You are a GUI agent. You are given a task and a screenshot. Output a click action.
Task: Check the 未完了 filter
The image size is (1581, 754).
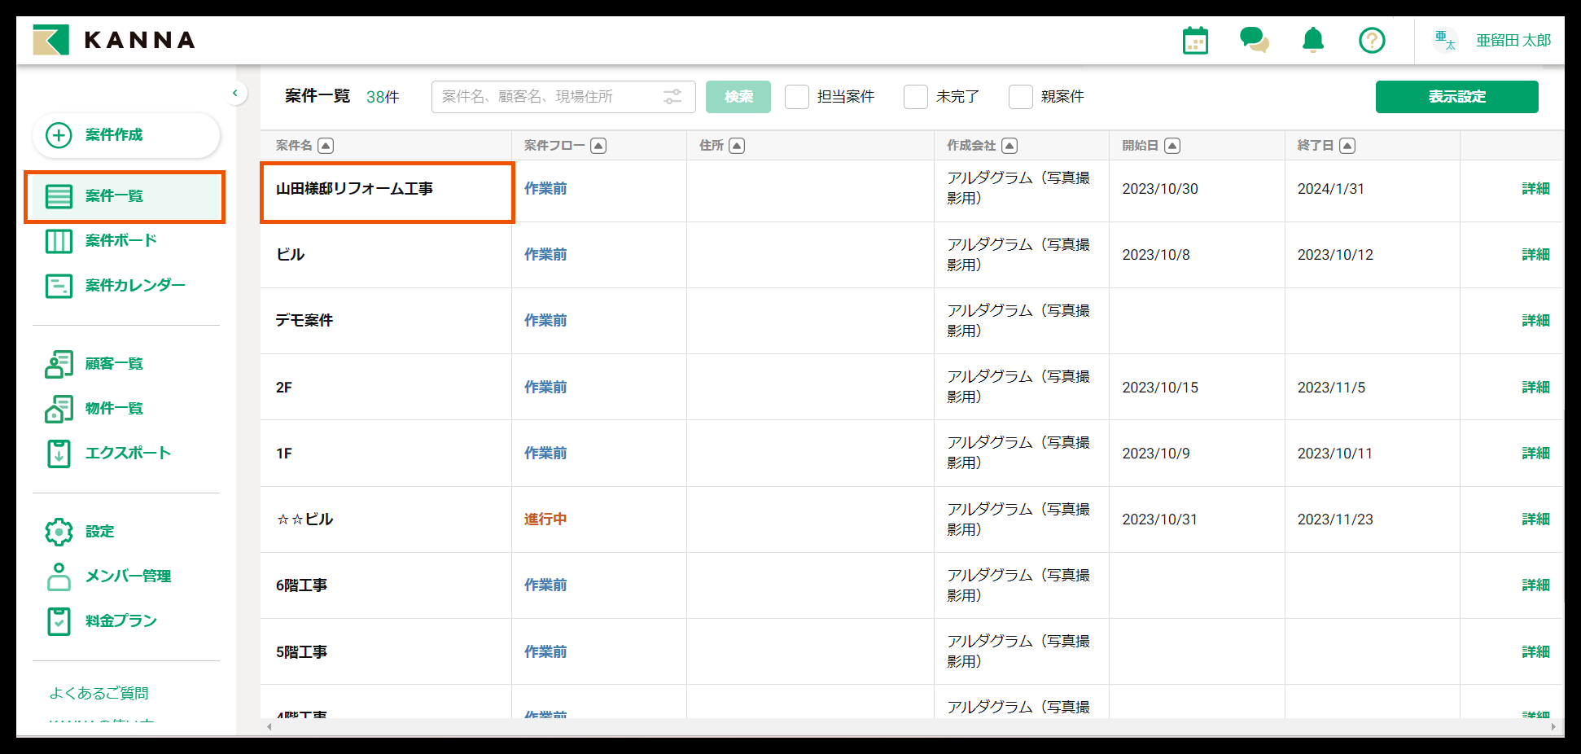[x=916, y=97]
